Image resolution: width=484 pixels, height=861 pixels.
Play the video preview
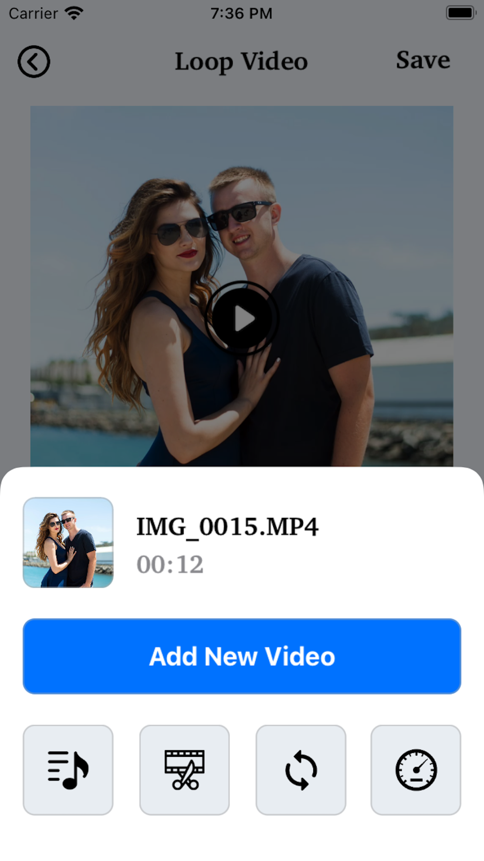pyautogui.click(x=242, y=318)
